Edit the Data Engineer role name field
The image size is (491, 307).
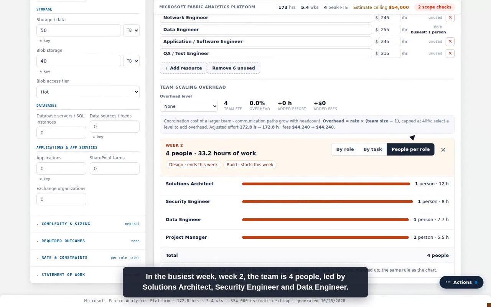(266, 30)
